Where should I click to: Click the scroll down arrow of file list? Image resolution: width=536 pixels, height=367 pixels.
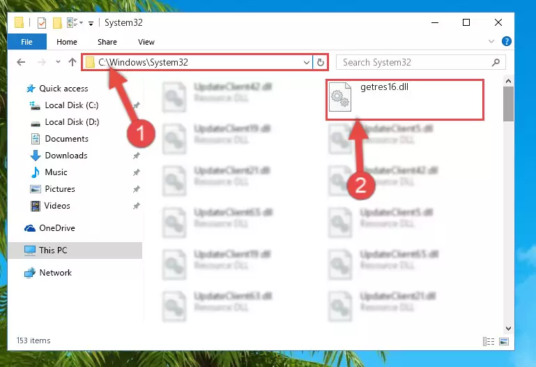508,329
